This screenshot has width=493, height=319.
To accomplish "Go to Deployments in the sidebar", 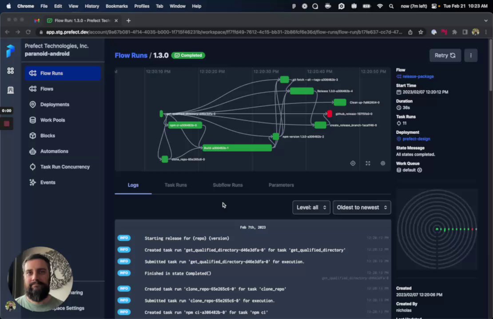I will [63, 105].
